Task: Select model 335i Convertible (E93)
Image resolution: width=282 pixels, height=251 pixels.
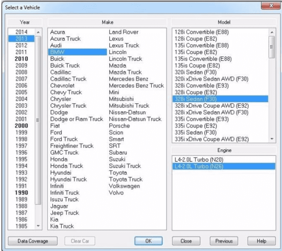Action: pos(201,119)
